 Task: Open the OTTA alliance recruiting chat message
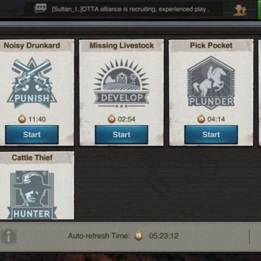coord(130,9)
